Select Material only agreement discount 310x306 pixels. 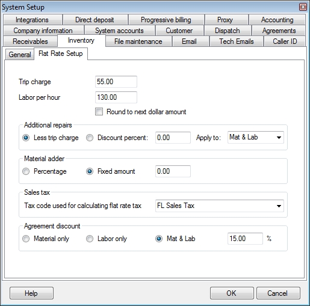coord(26,239)
